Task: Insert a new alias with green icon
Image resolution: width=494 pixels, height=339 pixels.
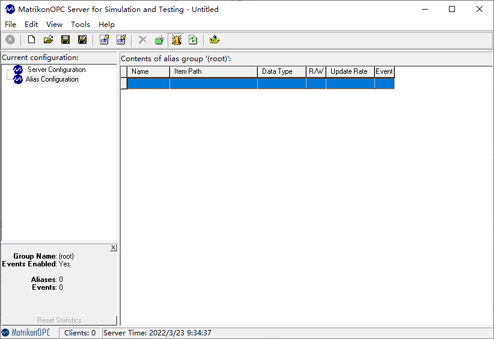Action: coord(159,40)
